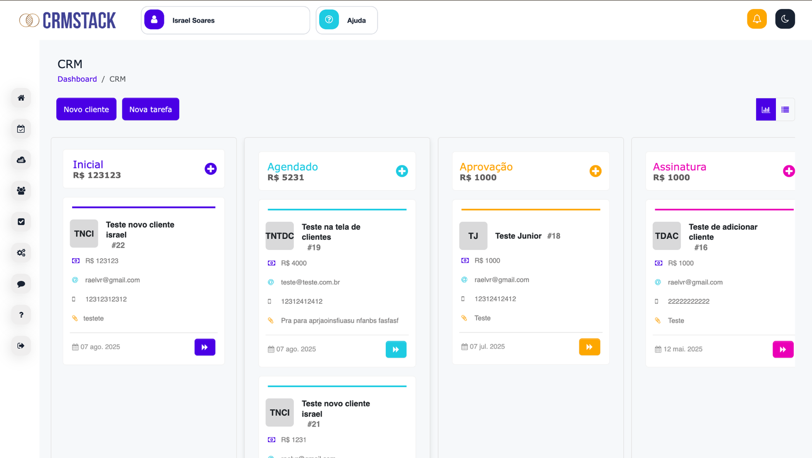Open the chat via the speech bubble icon

point(20,284)
